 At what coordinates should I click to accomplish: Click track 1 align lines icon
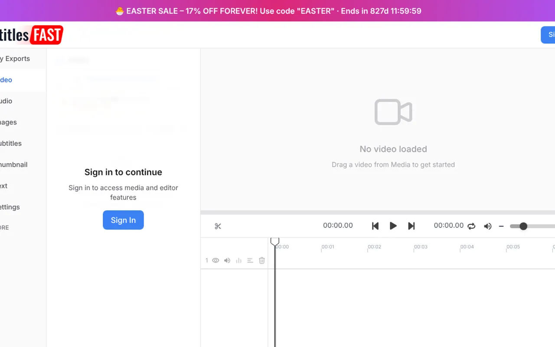(x=250, y=261)
